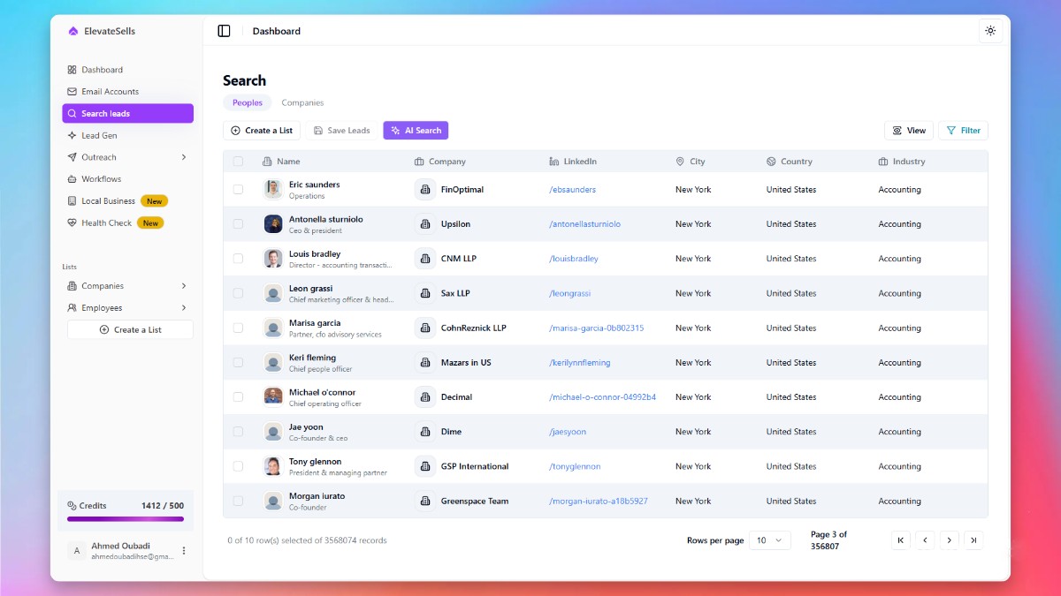1061x596 pixels.
Task: Open /marisa-garcia-0b802315 LinkedIn link
Action: [x=596, y=328]
